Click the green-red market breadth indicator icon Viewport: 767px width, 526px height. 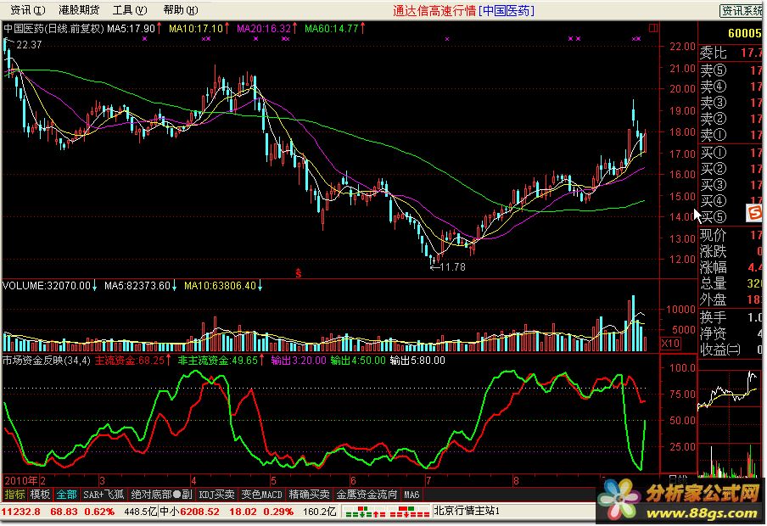(387, 512)
